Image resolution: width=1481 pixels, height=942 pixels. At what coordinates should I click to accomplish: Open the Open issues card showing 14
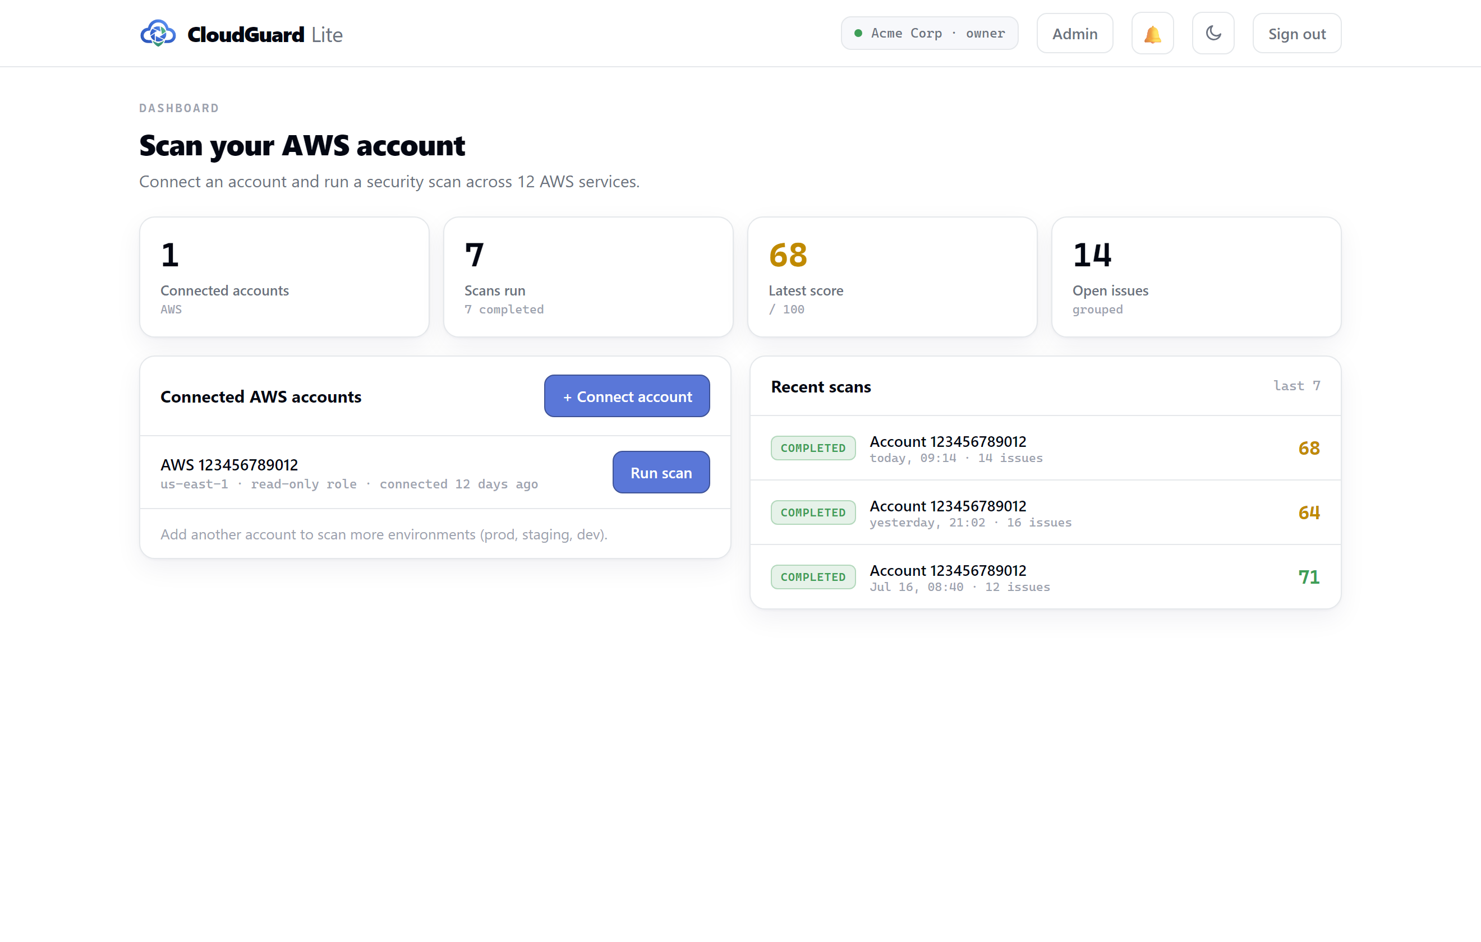[x=1196, y=276]
